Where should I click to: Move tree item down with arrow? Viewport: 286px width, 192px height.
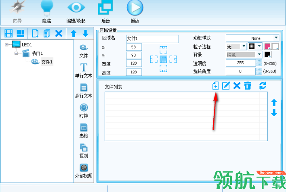click(85, 33)
